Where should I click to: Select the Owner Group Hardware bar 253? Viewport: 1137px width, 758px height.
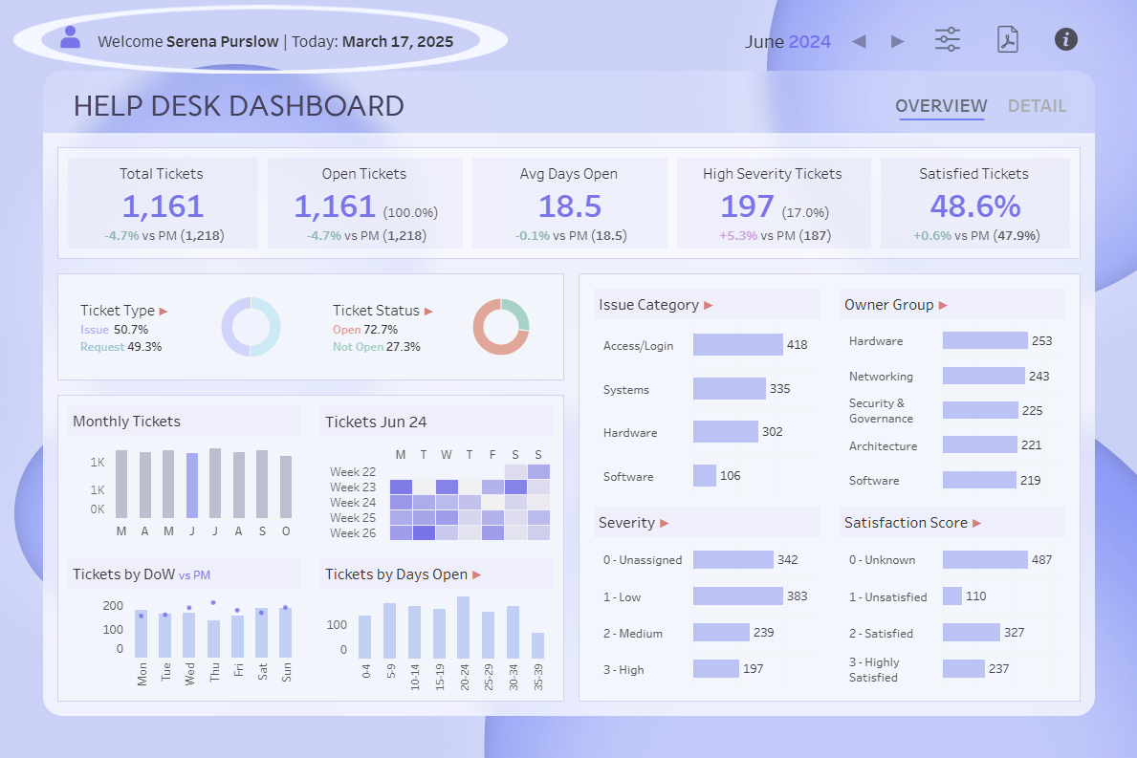click(986, 340)
